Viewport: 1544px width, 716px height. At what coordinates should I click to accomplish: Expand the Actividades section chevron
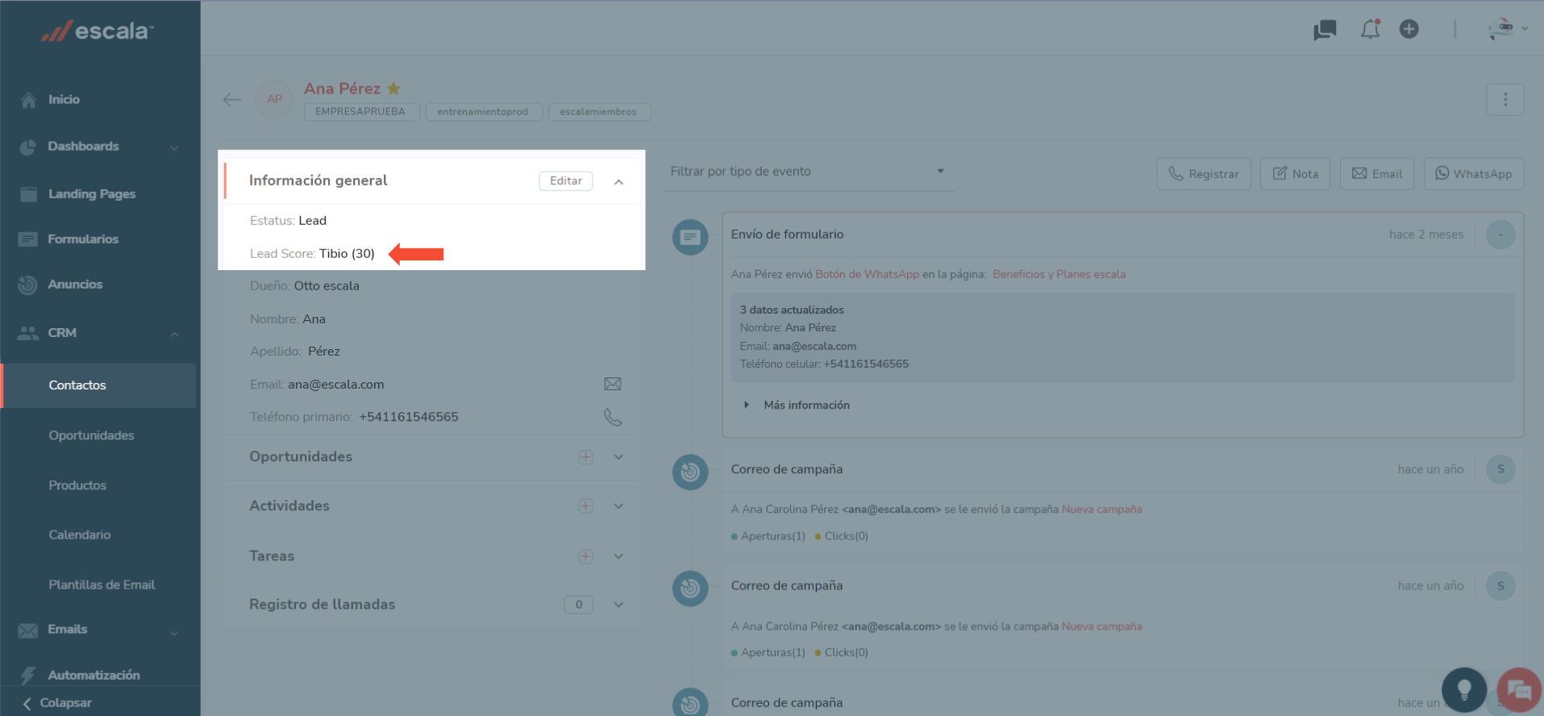click(x=618, y=506)
